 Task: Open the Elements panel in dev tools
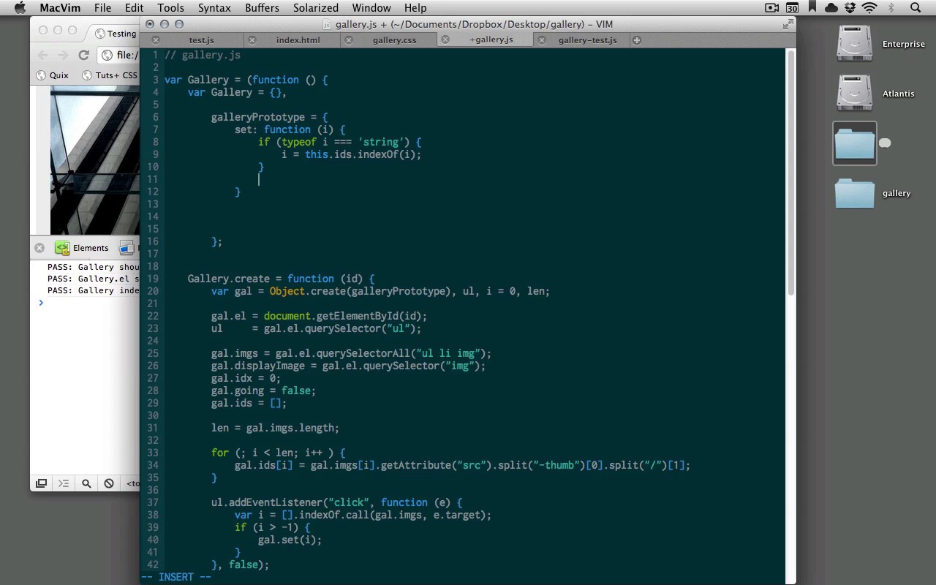coord(82,248)
